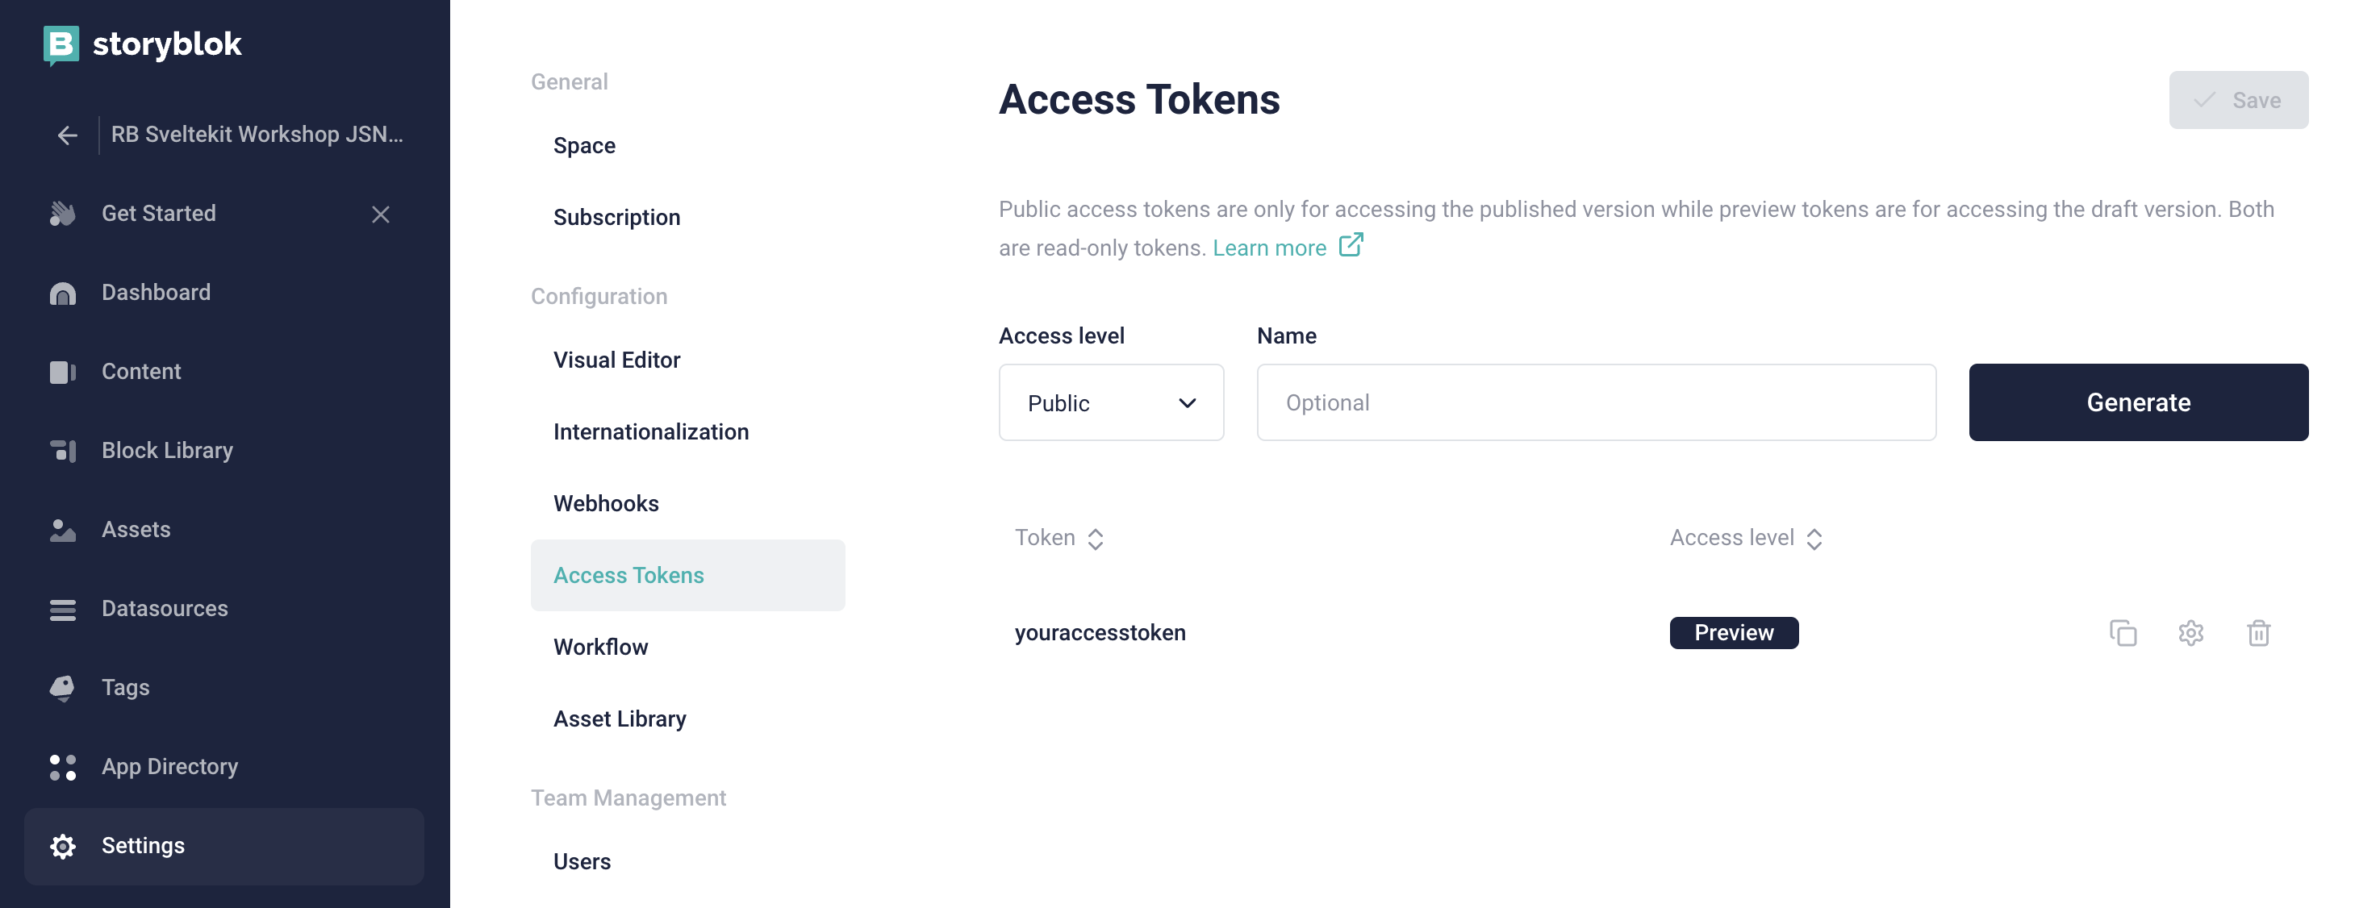The image size is (2380, 908).
Task: Open settings gear for youraccesstoken token
Action: pos(2190,633)
